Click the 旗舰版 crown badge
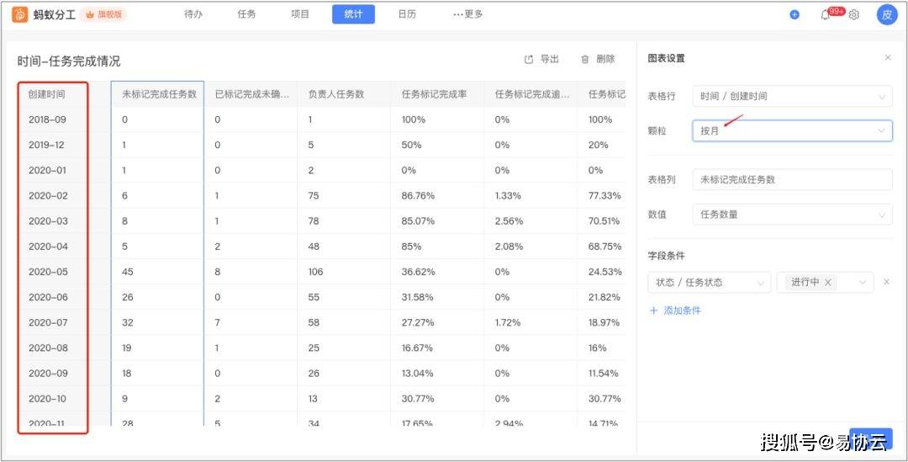Viewport: 908px width, 462px height. (x=104, y=14)
